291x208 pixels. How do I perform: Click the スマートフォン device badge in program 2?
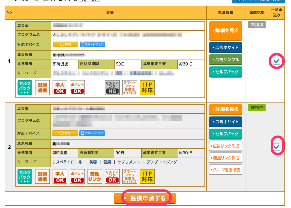(92, 133)
